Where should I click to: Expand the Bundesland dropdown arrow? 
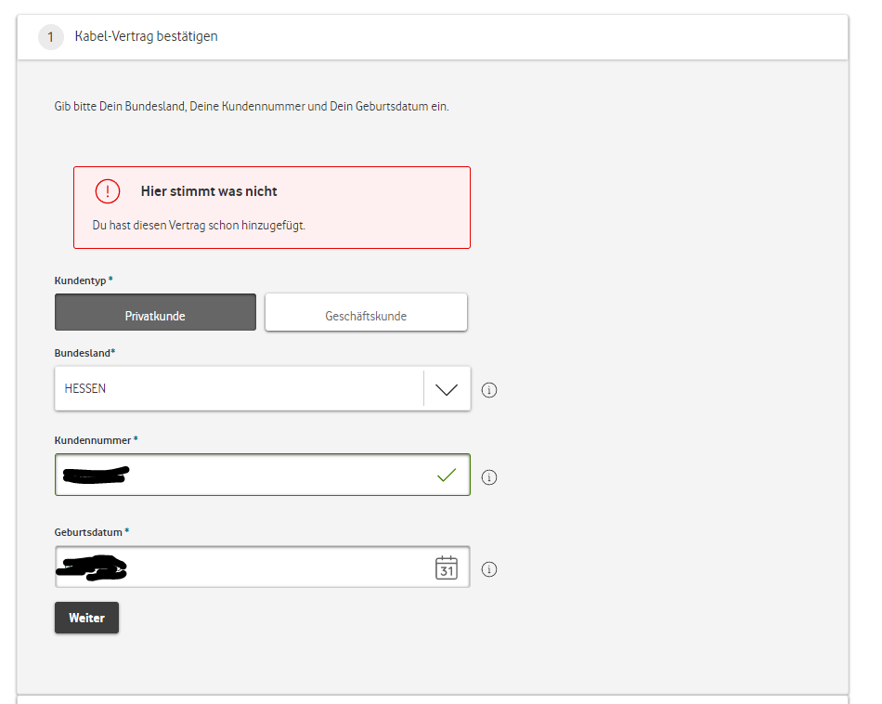click(x=447, y=389)
